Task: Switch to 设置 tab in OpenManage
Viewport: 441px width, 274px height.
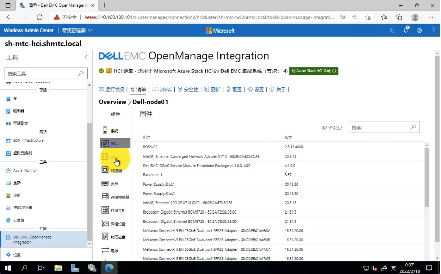Action: tap(256, 89)
